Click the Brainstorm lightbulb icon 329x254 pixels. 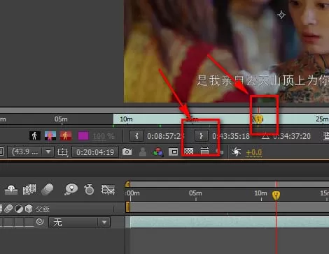71,189
